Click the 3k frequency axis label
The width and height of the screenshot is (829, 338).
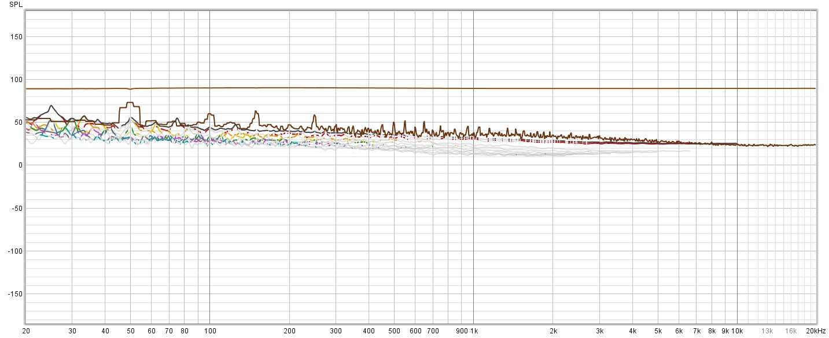tap(600, 331)
